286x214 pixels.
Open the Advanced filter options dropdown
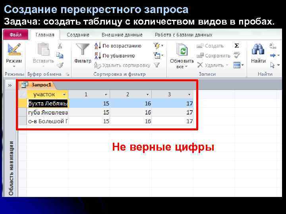(x=158, y=55)
